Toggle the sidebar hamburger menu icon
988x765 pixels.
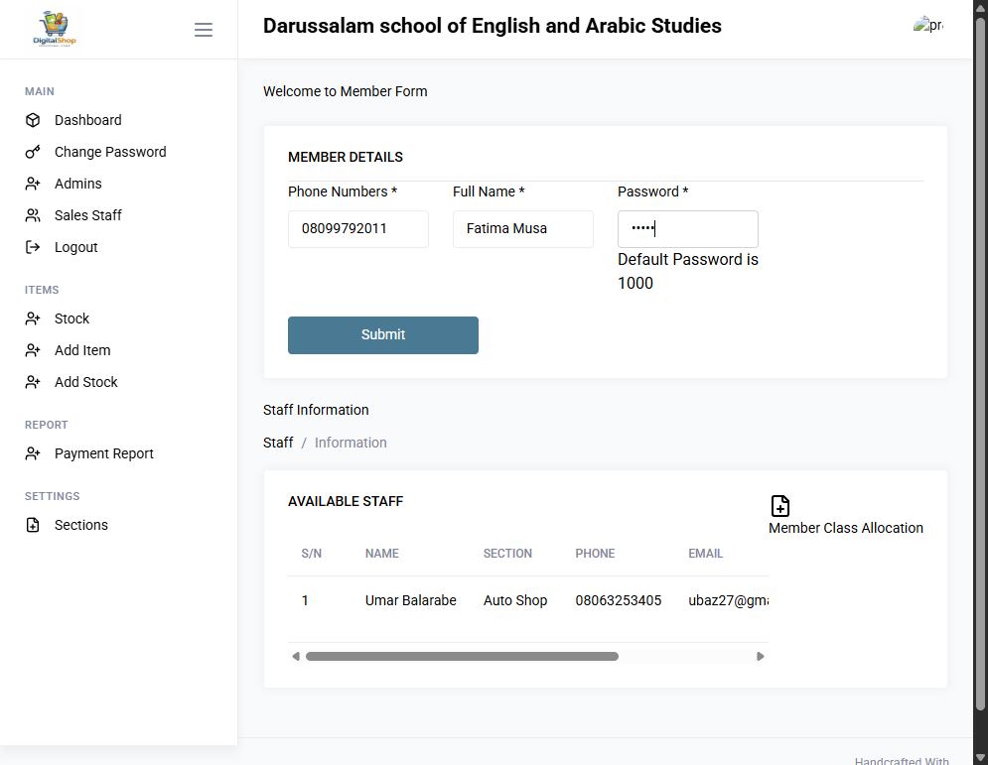pyautogui.click(x=203, y=30)
